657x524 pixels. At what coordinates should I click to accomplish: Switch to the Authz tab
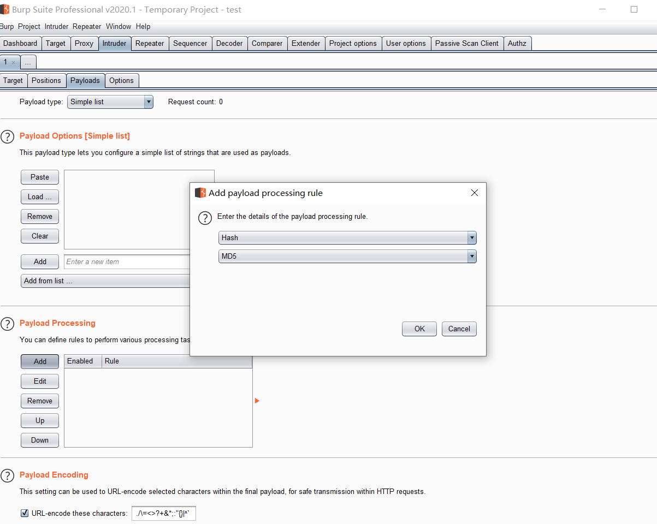[517, 44]
